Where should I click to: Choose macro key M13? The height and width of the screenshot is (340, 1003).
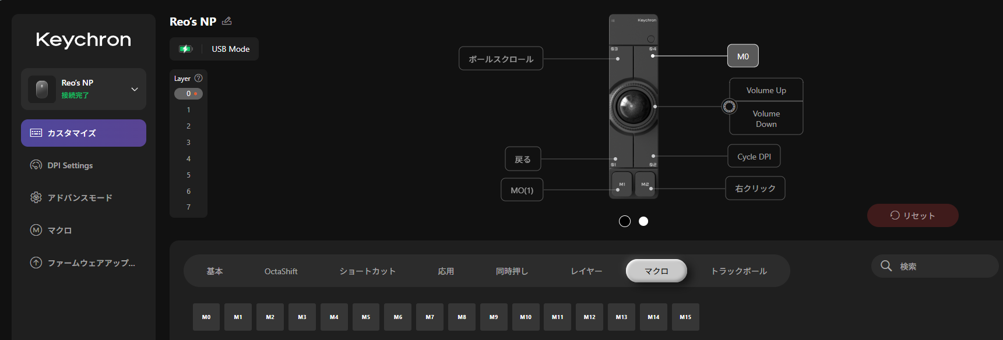pyautogui.click(x=621, y=317)
